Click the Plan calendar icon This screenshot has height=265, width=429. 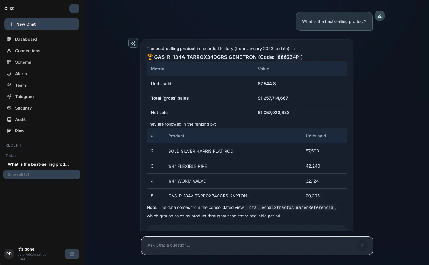[9, 131]
